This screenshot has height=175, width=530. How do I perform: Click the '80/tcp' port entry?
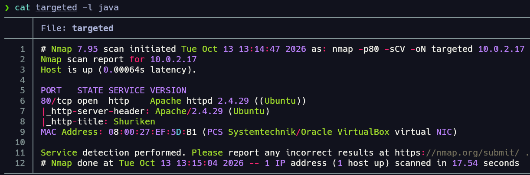[x=56, y=101]
